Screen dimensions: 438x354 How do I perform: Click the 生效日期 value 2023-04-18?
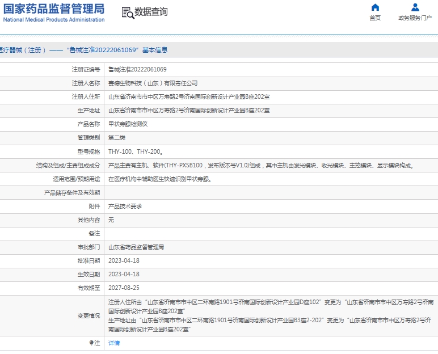124,275
